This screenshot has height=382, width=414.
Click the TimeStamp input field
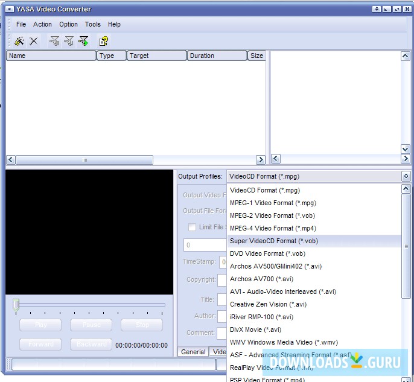coord(223,262)
